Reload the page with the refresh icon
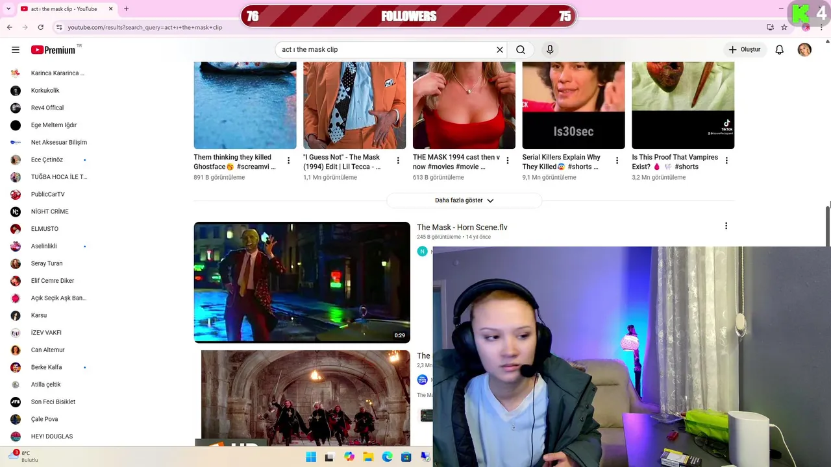The image size is (831, 467). tap(41, 27)
